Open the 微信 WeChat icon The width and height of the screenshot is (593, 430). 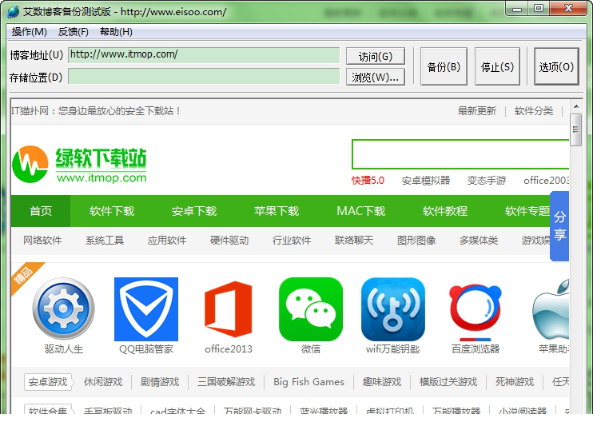coord(311,309)
